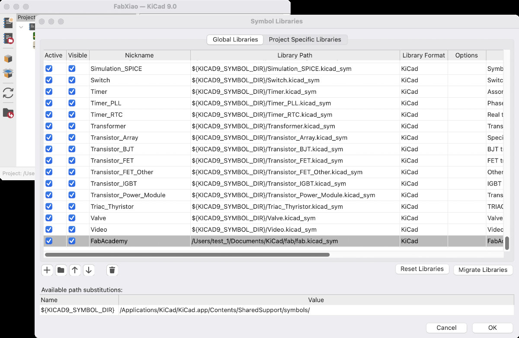This screenshot has height=338, width=519.
Task: Uncheck Active for FabAcademy library
Action: click(x=49, y=241)
